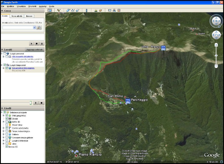The height and width of the screenshot is (164, 224).
Task: Open Escursioni di Girovagando link
Action: click(23, 68)
